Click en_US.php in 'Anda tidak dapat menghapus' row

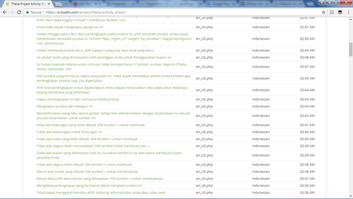[204, 27]
